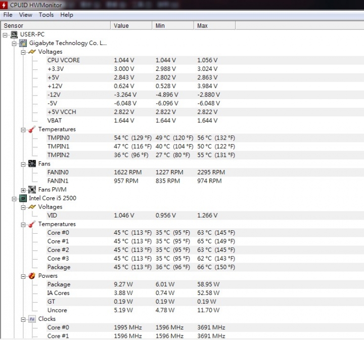
Task: Select the +5V voltage row
Action: coord(205,77)
